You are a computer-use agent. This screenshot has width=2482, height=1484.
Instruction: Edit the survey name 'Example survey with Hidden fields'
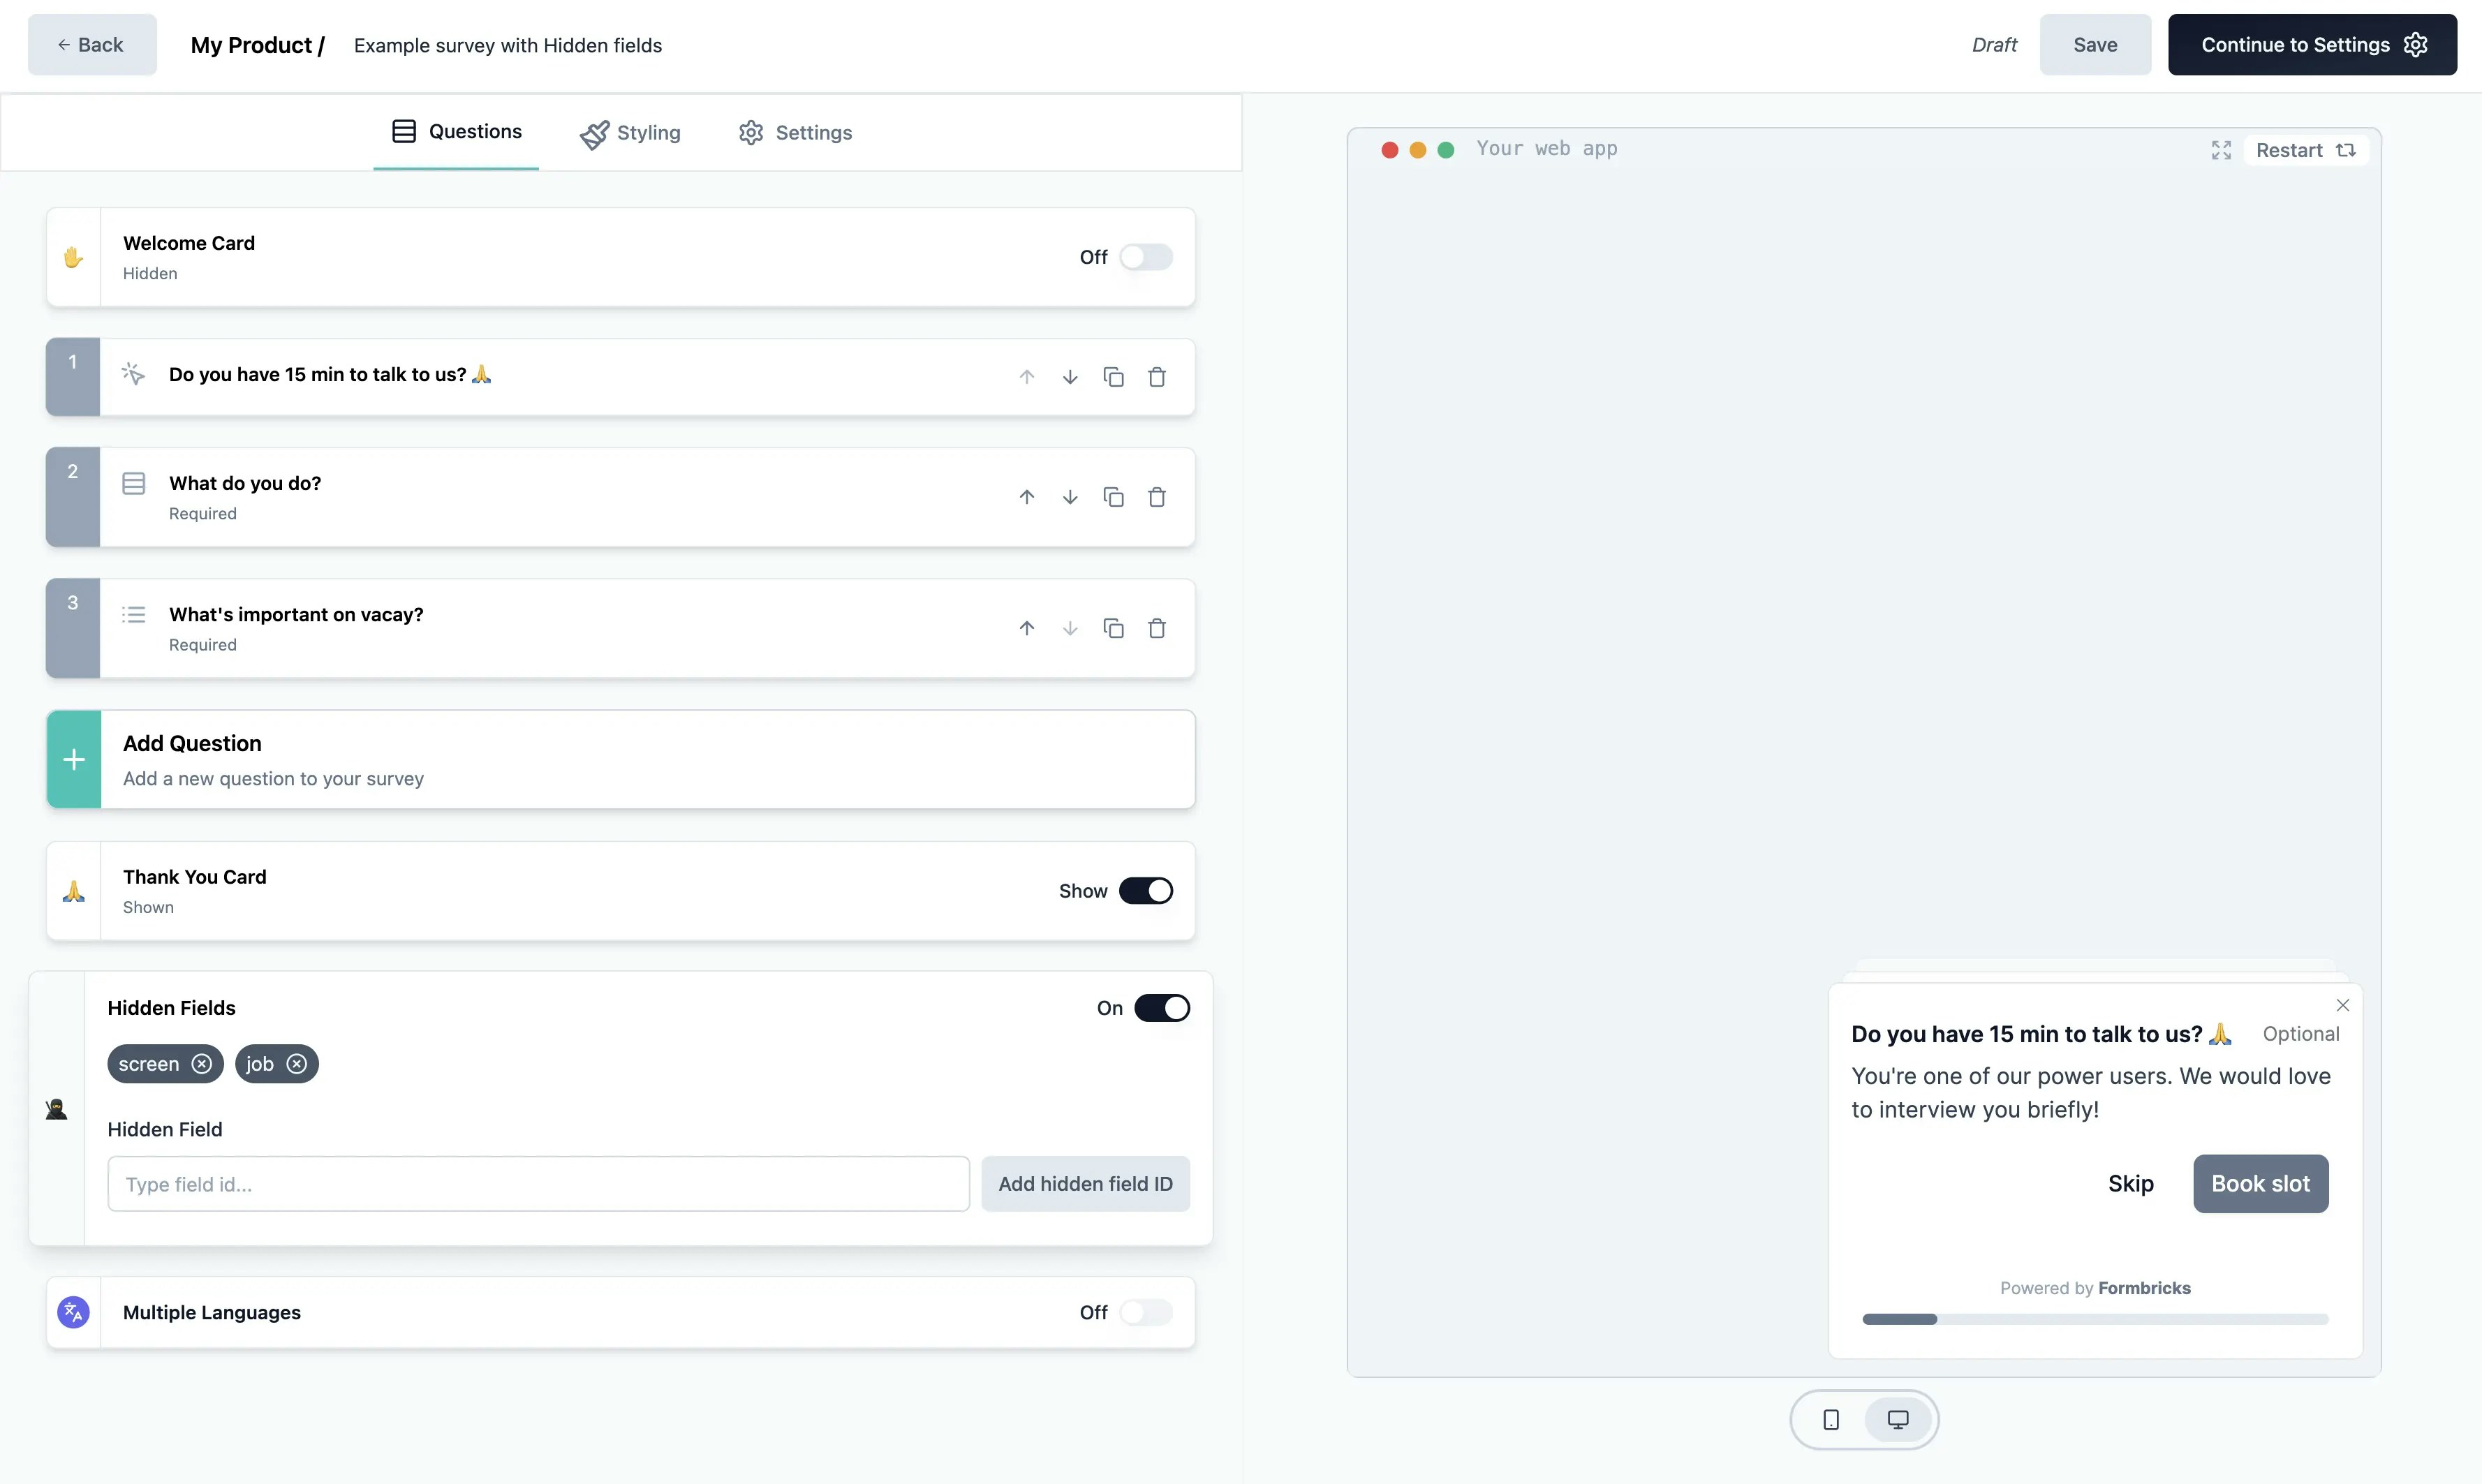coord(508,45)
